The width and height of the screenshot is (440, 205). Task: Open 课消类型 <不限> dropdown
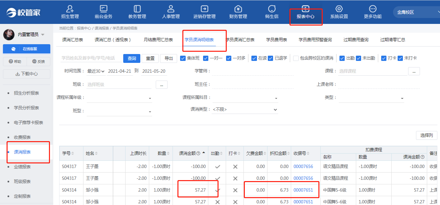point(245,109)
